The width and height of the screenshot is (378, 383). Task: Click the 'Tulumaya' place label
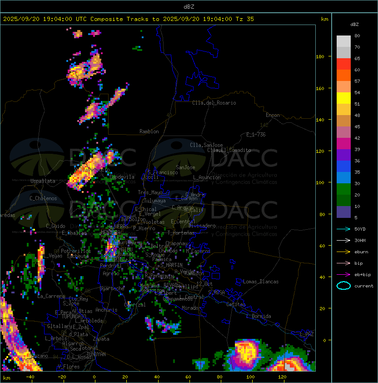pyautogui.click(x=155, y=201)
